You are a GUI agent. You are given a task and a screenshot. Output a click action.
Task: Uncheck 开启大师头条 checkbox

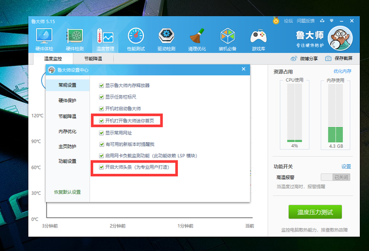tap(101, 167)
